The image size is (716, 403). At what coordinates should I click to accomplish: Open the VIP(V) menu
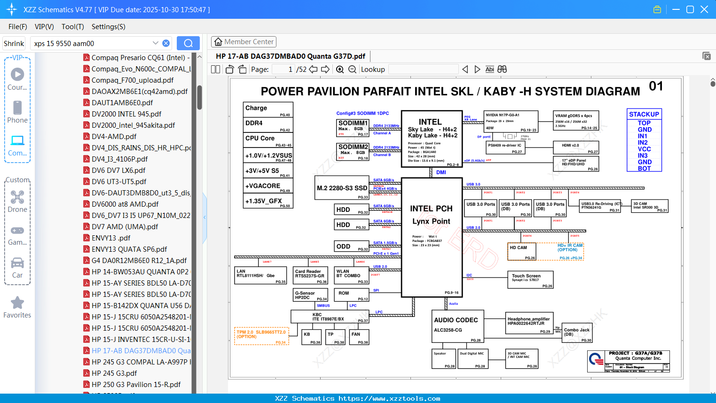coord(44,27)
